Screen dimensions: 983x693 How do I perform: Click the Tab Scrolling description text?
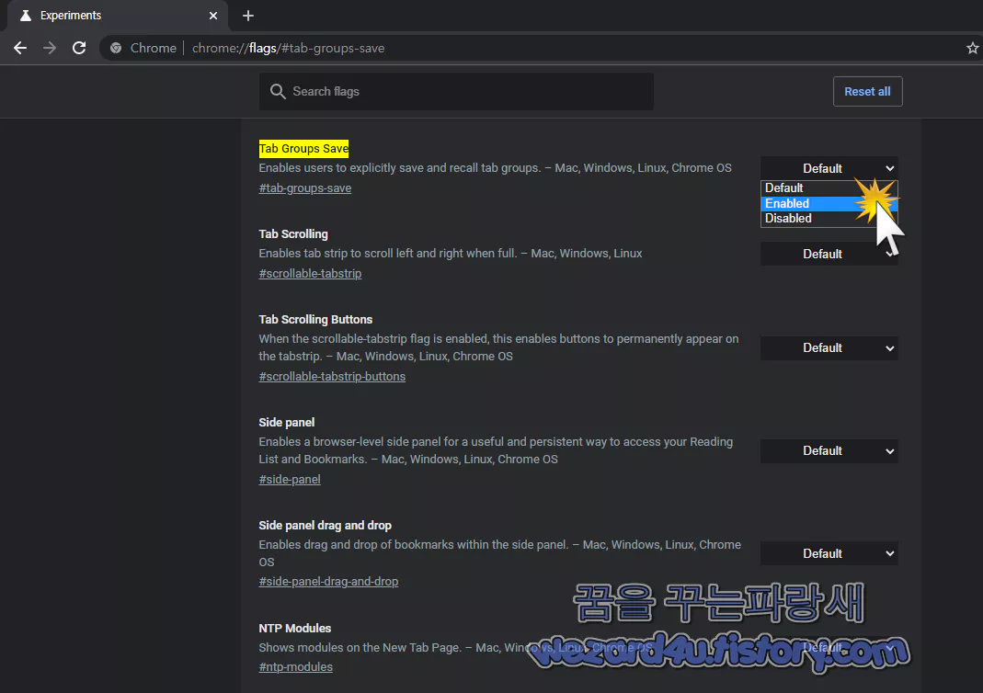pos(451,253)
